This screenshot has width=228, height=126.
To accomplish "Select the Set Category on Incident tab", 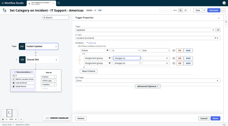I will coord(41,3).
